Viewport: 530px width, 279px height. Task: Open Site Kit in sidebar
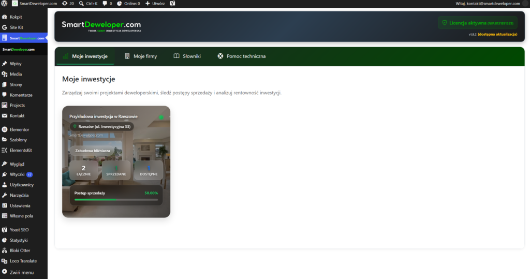click(x=24, y=27)
